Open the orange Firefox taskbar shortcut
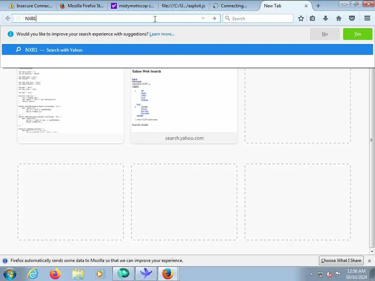This screenshot has width=375, height=281. [55, 274]
